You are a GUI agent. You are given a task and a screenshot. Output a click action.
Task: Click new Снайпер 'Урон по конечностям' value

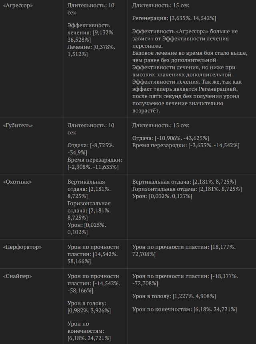click(x=184, y=310)
